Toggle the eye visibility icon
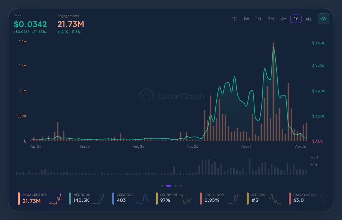The height and width of the screenshot is (220, 342). [x=323, y=19]
